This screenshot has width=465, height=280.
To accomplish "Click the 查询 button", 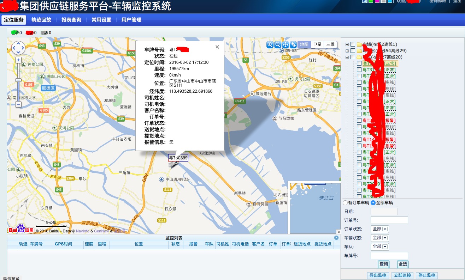I will click(x=383, y=264).
